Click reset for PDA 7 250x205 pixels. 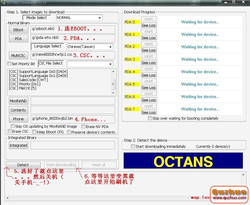(149, 106)
